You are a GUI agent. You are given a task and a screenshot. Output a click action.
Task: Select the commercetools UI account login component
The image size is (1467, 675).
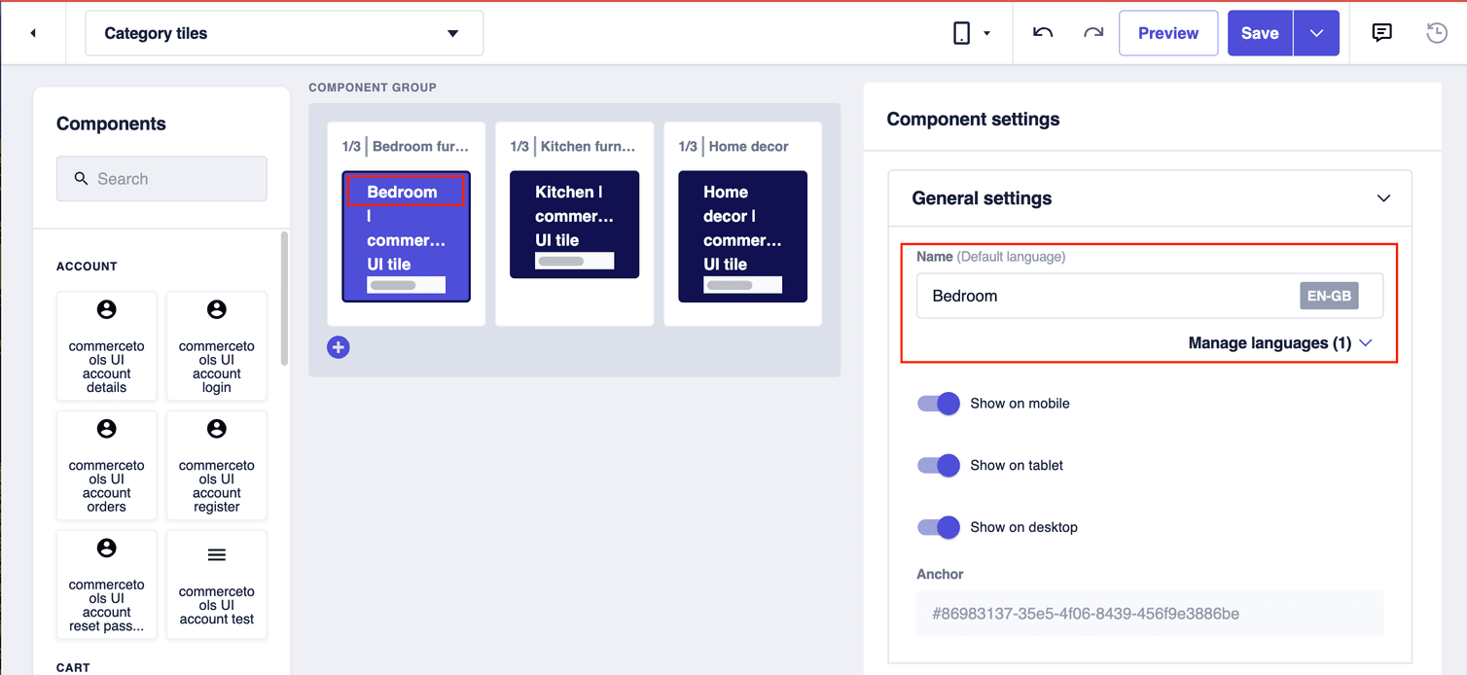(216, 346)
